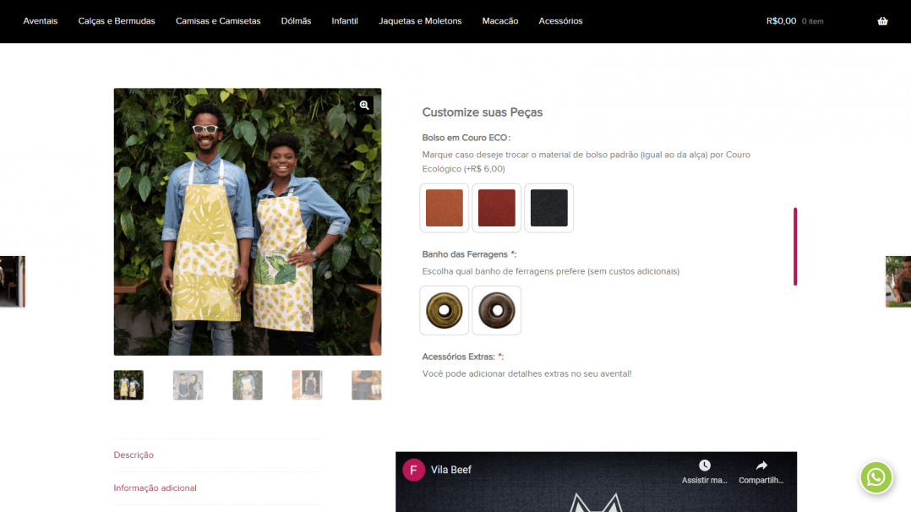
Task: Select the dark red ECO leather pocket option
Action: click(x=496, y=208)
